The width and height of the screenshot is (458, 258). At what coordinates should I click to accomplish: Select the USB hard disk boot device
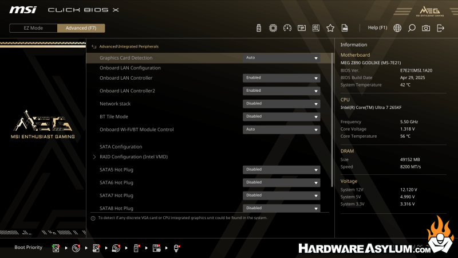(x=96, y=248)
